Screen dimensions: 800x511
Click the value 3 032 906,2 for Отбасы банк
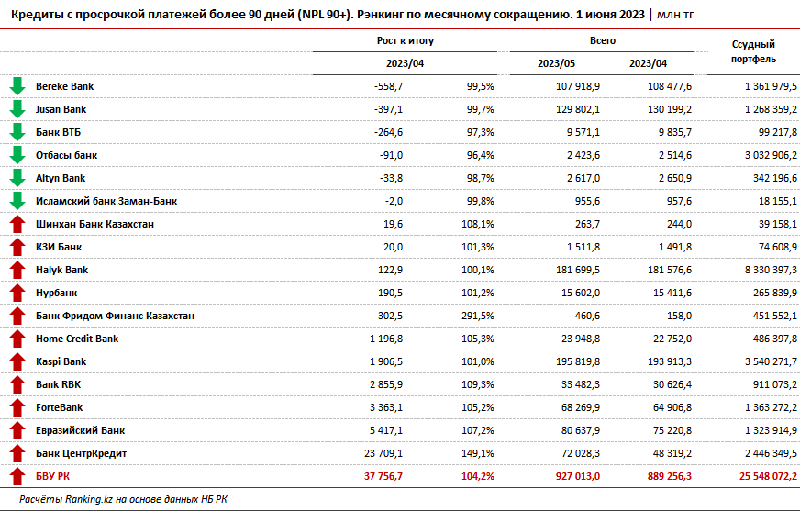[x=771, y=155]
